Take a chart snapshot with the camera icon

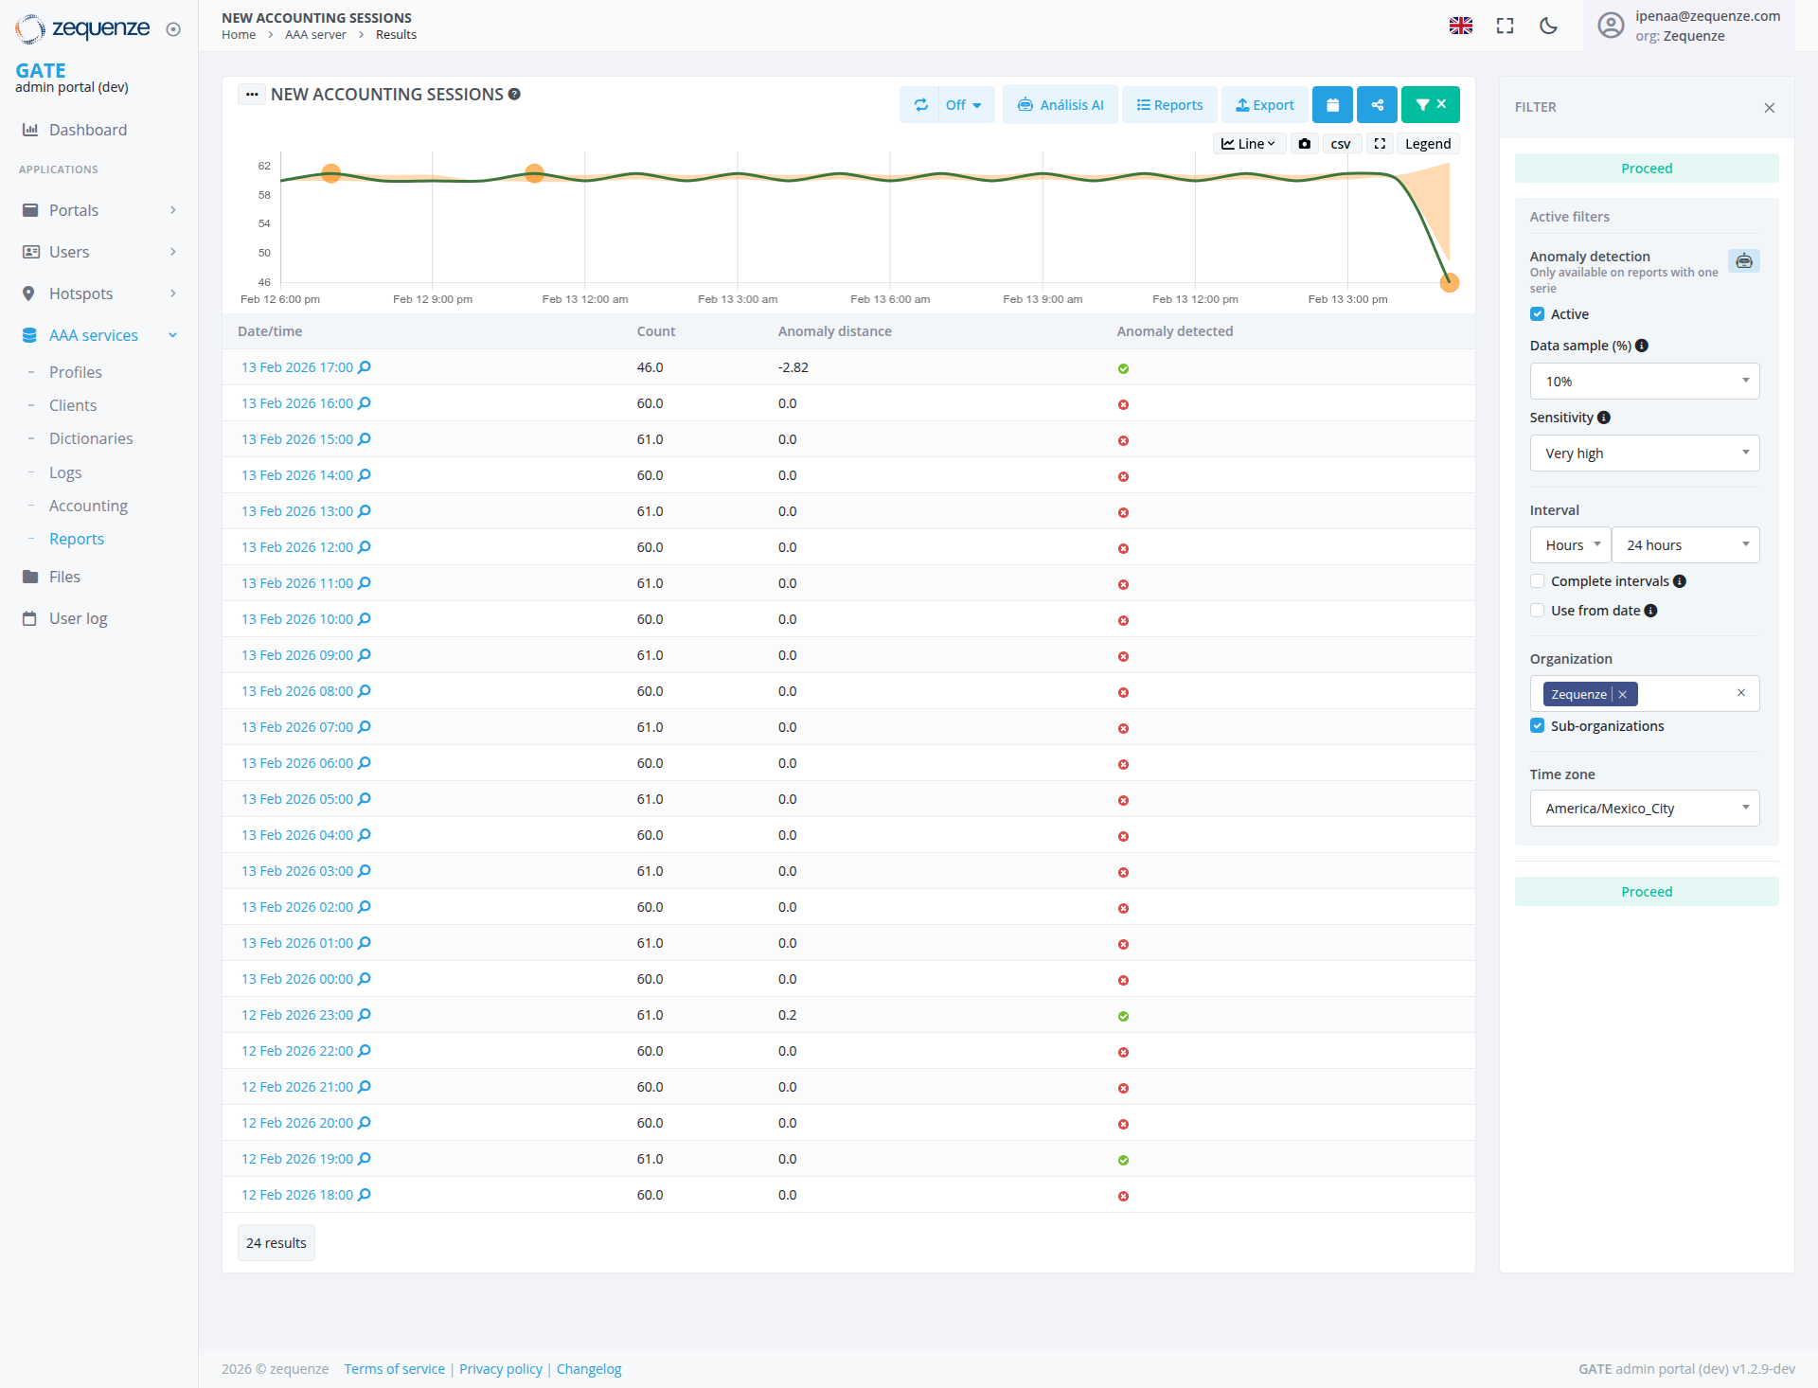tap(1304, 143)
